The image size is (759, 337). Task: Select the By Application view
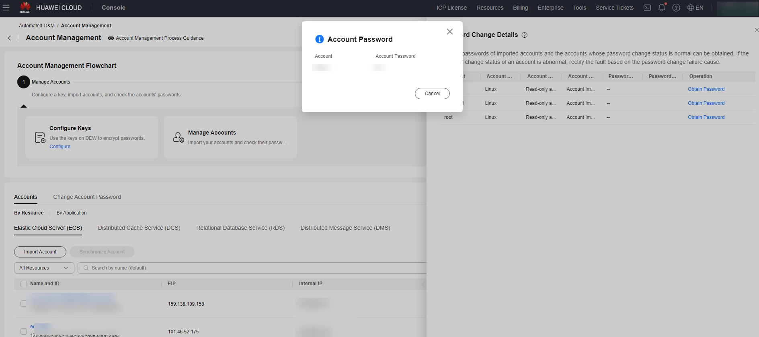pos(72,213)
